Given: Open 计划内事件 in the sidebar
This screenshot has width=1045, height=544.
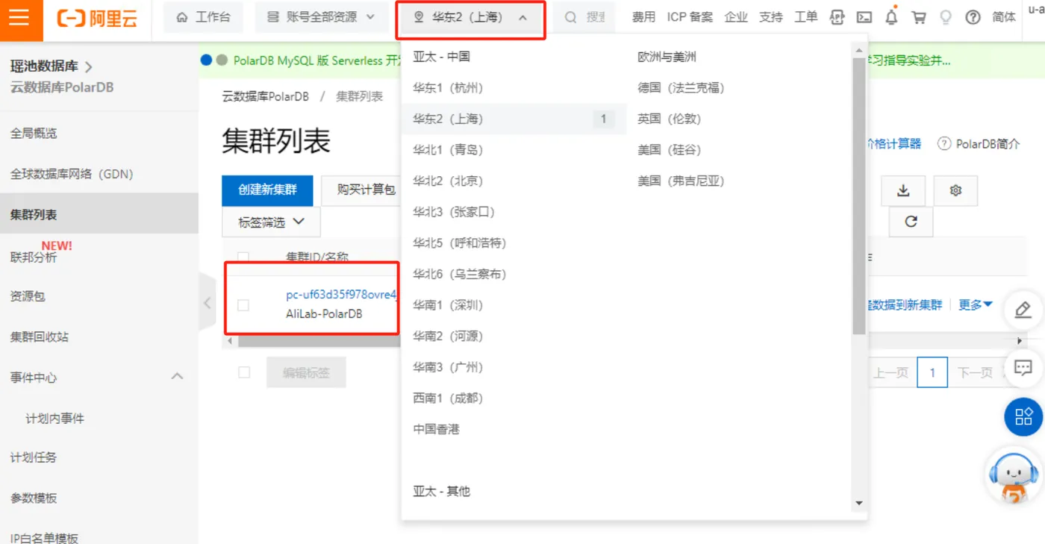Looking at the screenshot, I should click(54, 419).
